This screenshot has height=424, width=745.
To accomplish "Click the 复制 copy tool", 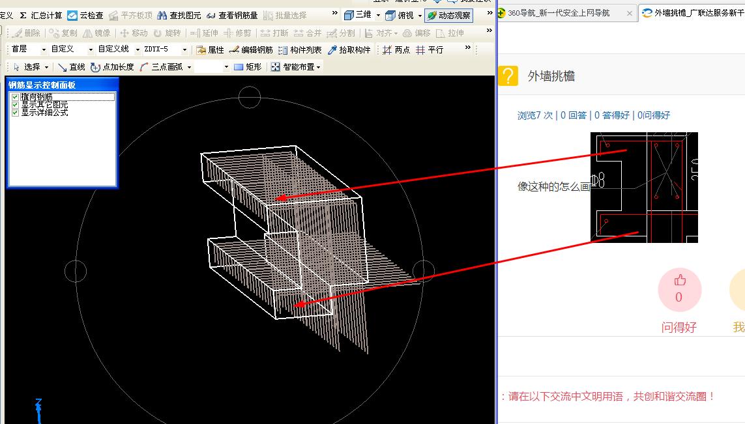I will point(63,33).
